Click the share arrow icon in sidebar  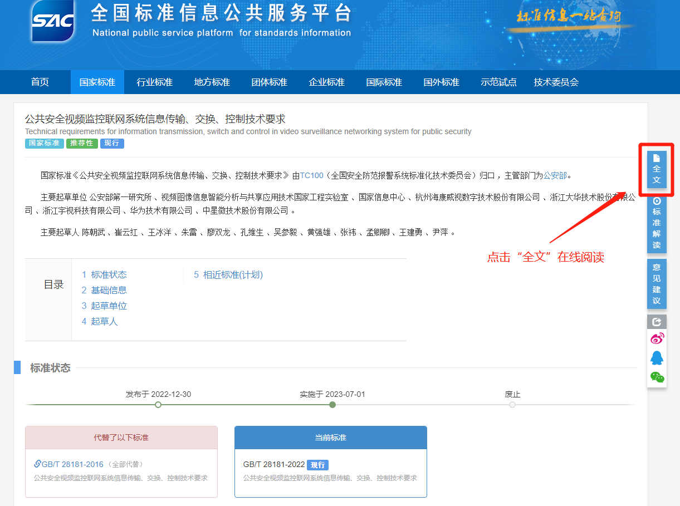(657, 322)
